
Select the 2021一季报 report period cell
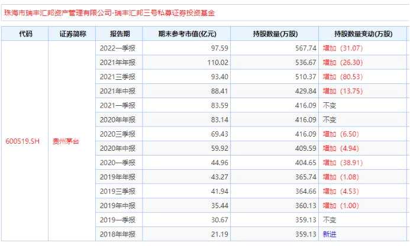[x=120, y=106]
